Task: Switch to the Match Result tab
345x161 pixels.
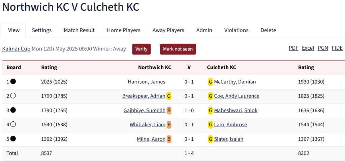Action: coord(79,30)
